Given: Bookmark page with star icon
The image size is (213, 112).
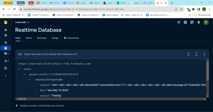Looking at the screenshot, I should pyautogui.click(x=181, y=9).
